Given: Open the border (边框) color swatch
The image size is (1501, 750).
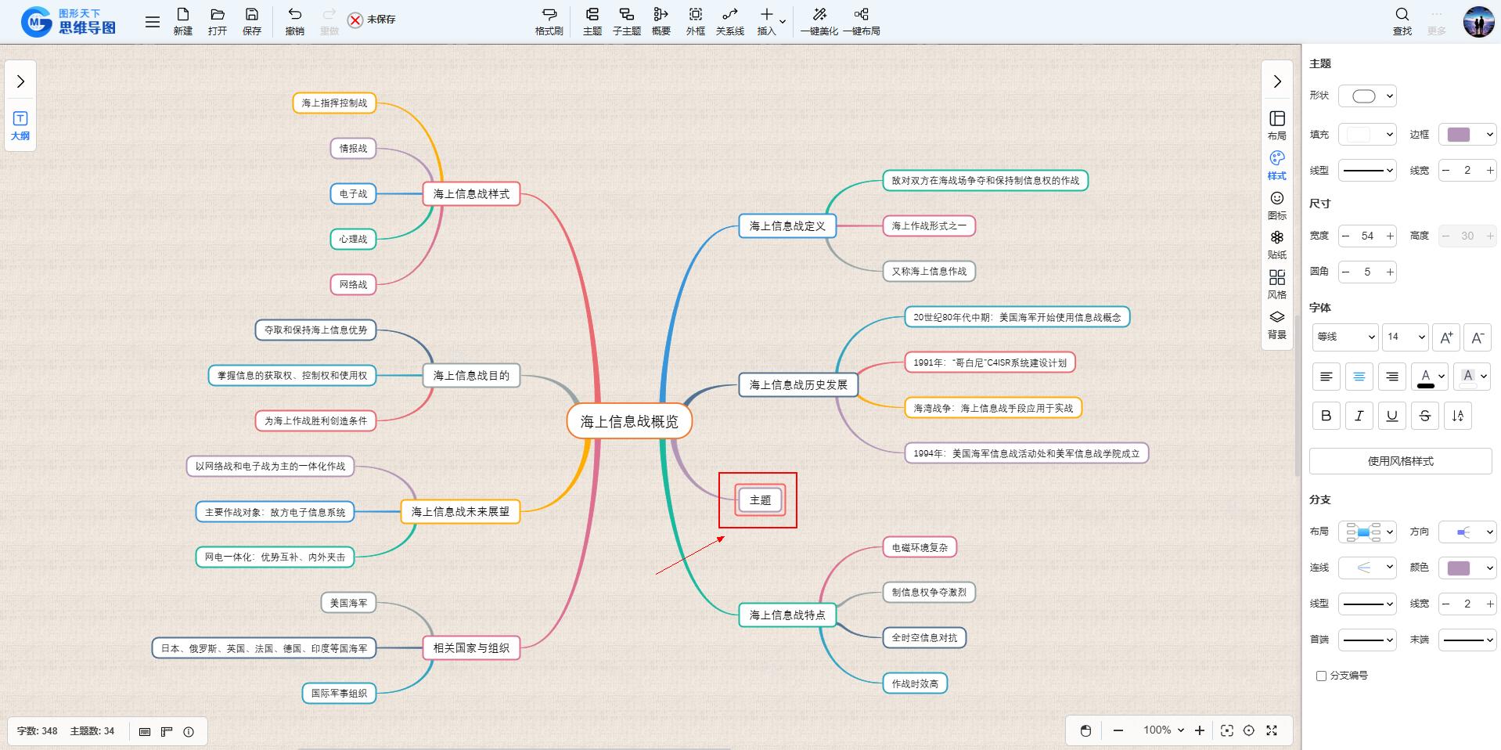Looking at the screenshot, I should pos(1467,135).
